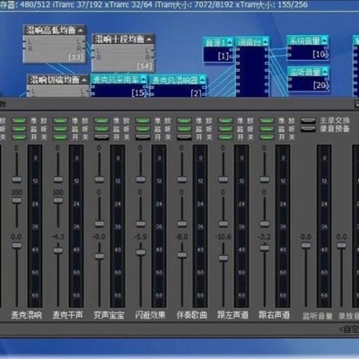This screenshot has height=359, width=359.
Task: Select the 混响高低均衡 module title
Action: click(x=50, y=31)
